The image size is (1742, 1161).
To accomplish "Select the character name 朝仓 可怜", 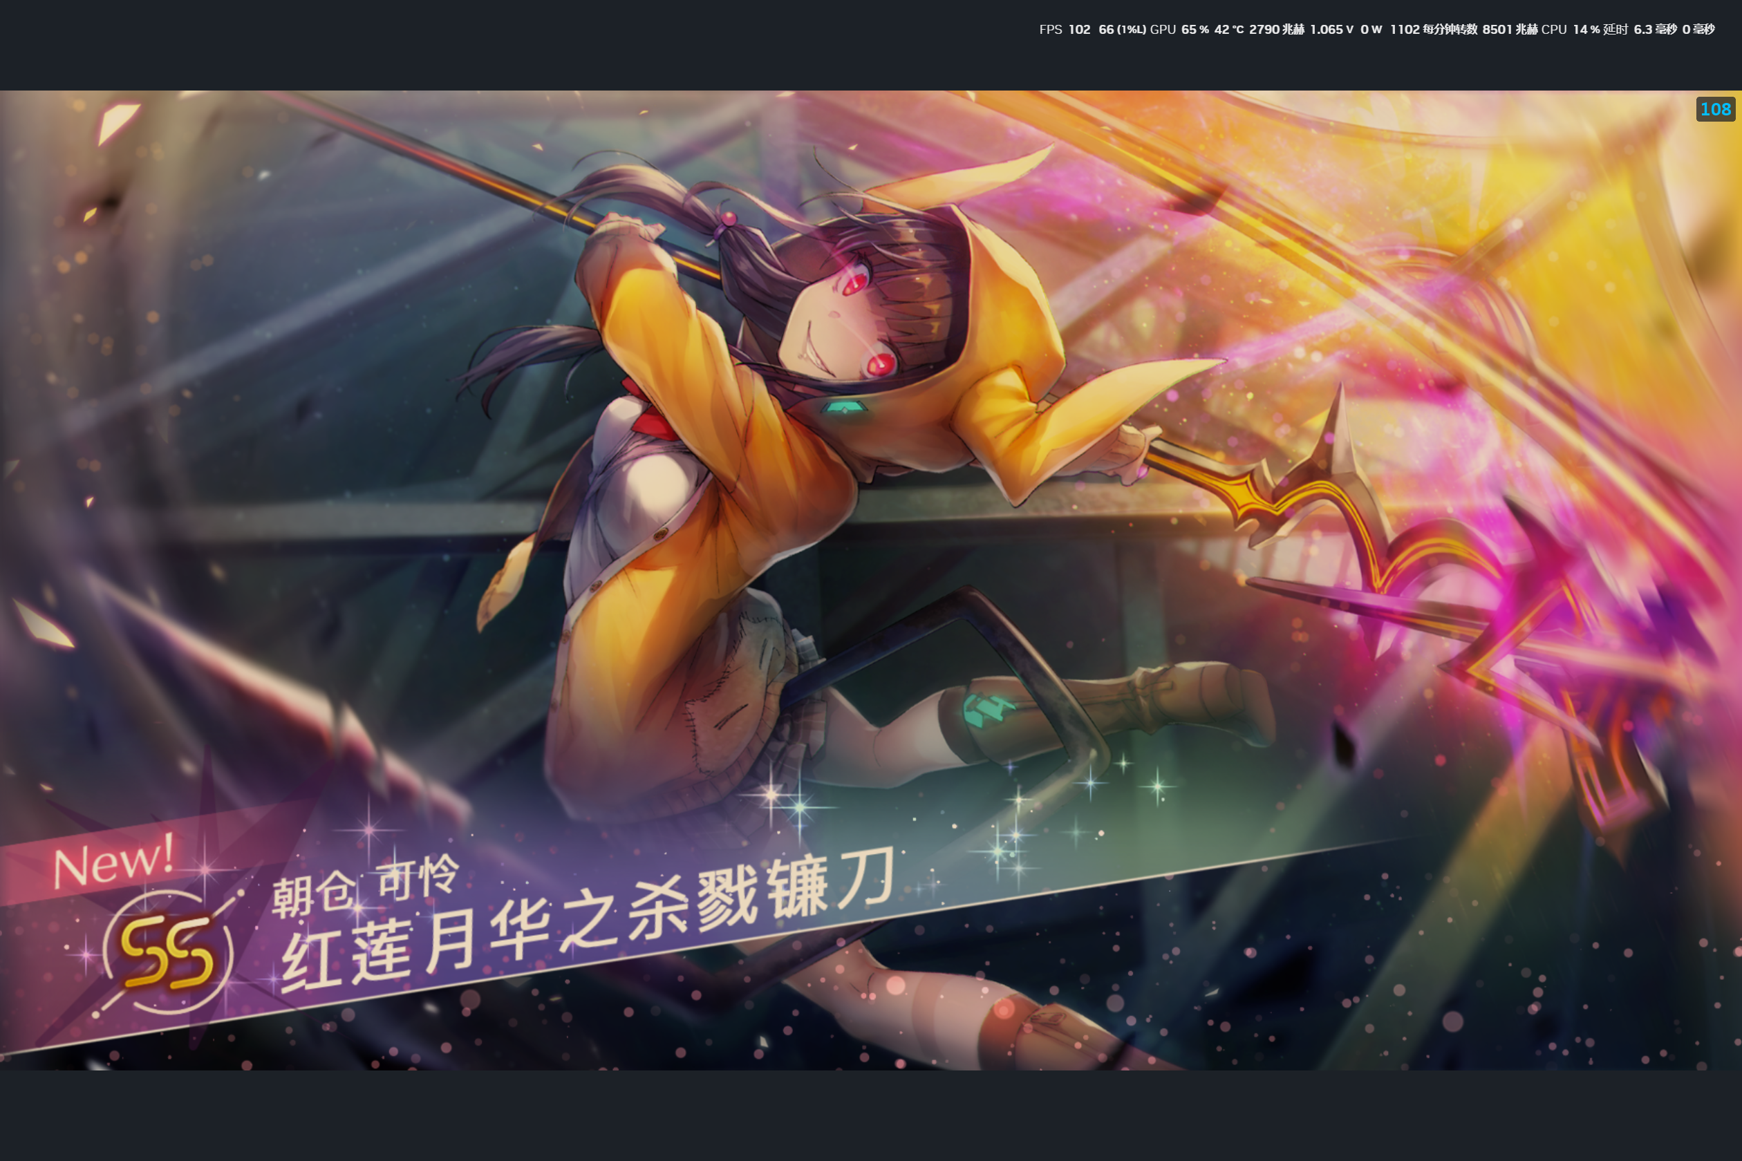I will click(365, 886).
